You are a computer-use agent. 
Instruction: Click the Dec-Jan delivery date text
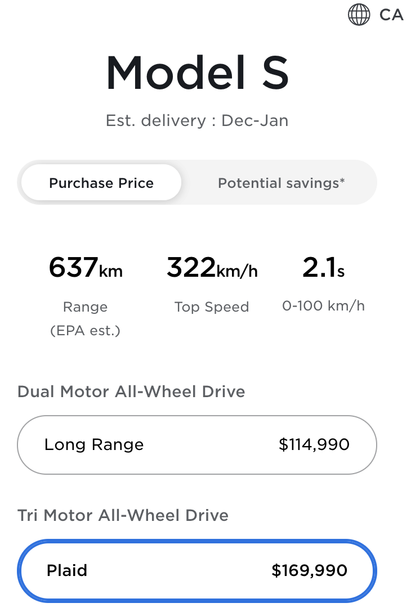point(254,121)
